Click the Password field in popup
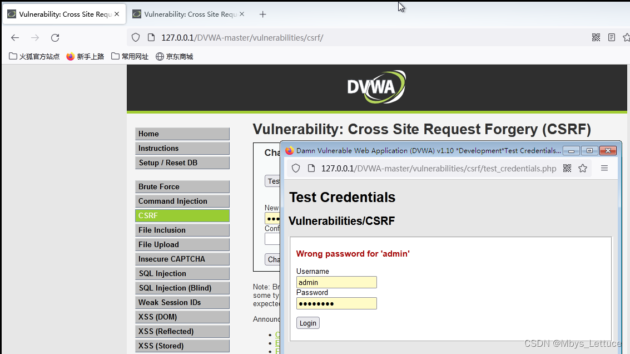 [337, 303]
